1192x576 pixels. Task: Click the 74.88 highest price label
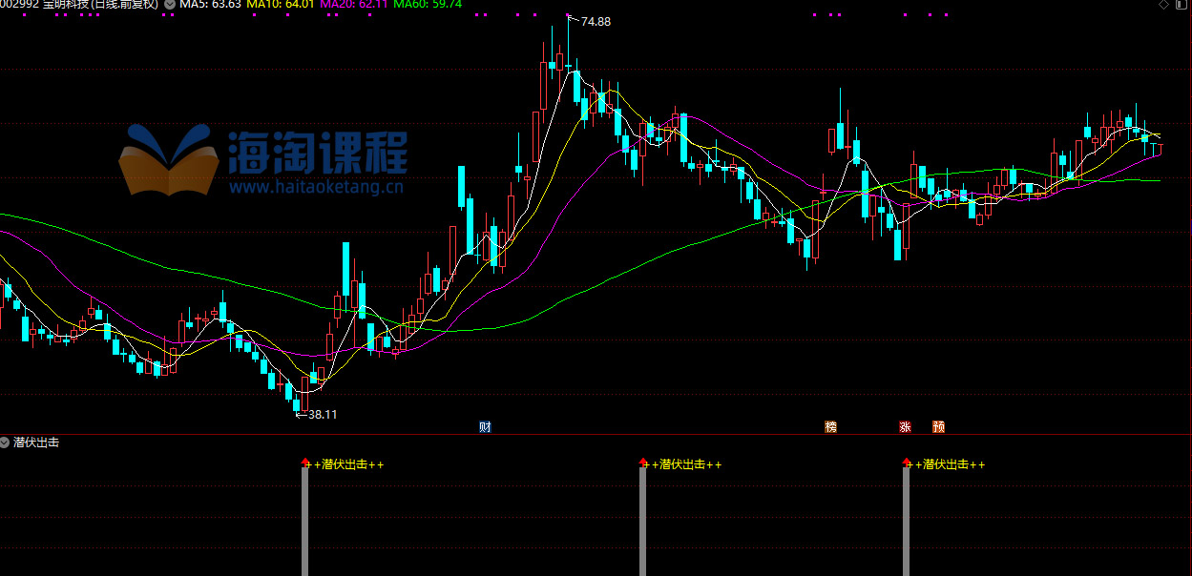tap(595, 21)
